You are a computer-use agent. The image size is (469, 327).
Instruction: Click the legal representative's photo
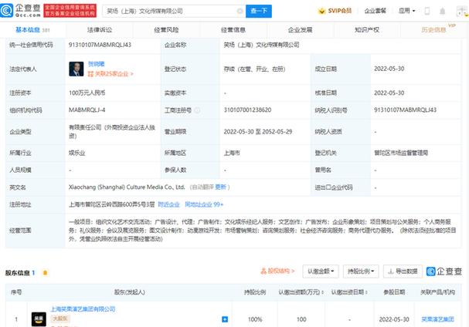[x=76, y=69]
